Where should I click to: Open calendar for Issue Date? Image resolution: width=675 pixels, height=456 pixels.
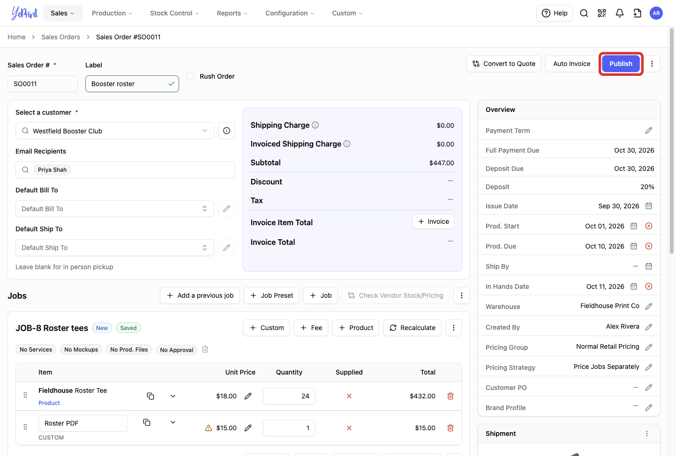coord(649,206)
